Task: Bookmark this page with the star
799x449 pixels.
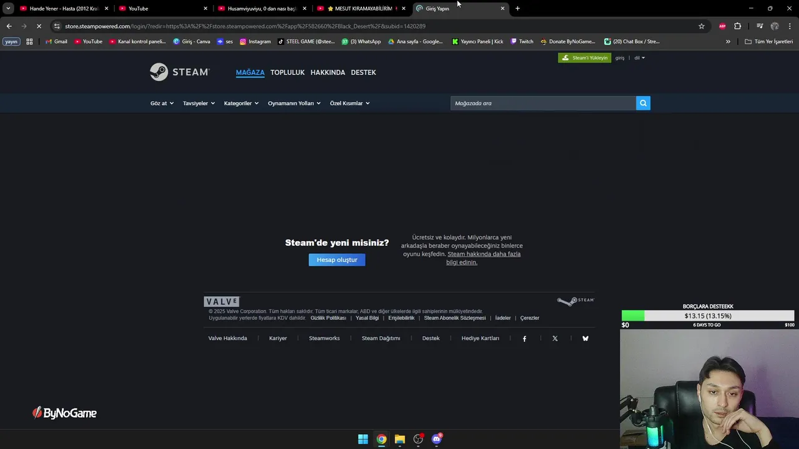Action: [702, 26]
